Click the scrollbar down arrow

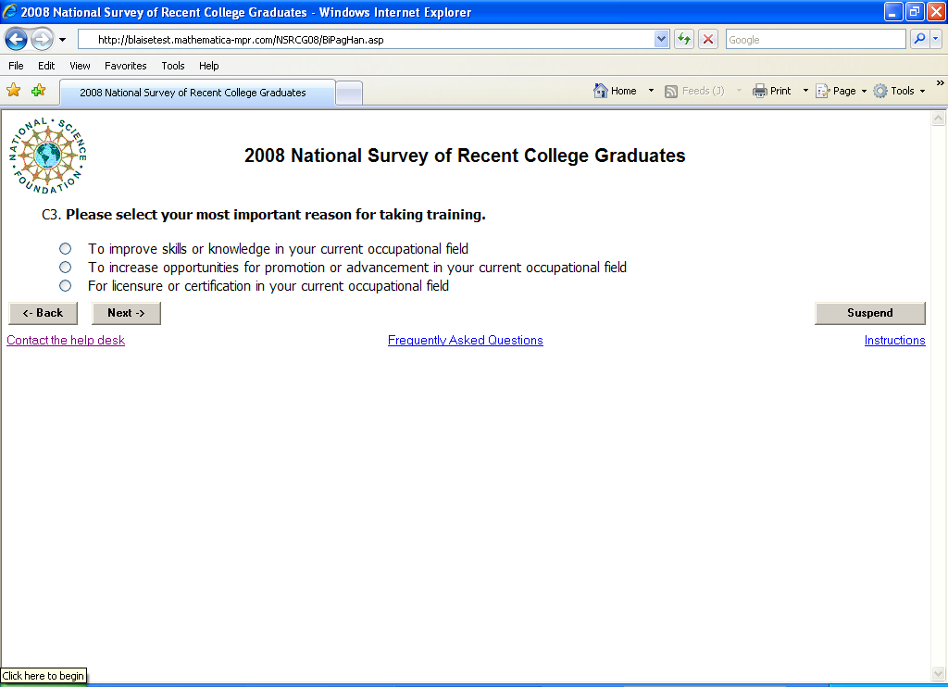939,673
